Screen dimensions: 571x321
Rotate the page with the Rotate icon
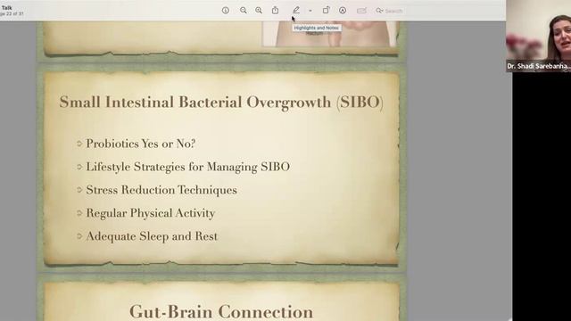point(326,10)
